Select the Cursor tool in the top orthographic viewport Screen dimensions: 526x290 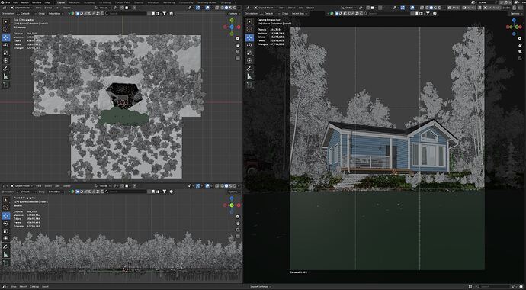tap(5, 29)
